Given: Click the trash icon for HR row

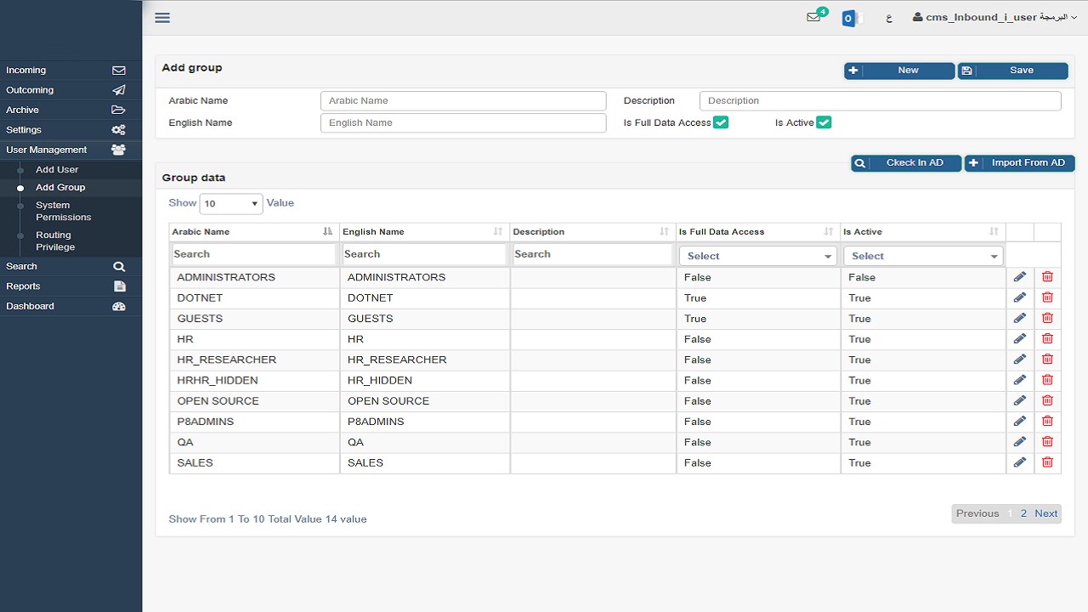Looking at the screenshot, I should pos(1047,338).
